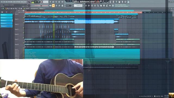This screenshot has width=174, height=98.
Task: Mute Track 5 using its green dot
Action: (x=23, y=33)
